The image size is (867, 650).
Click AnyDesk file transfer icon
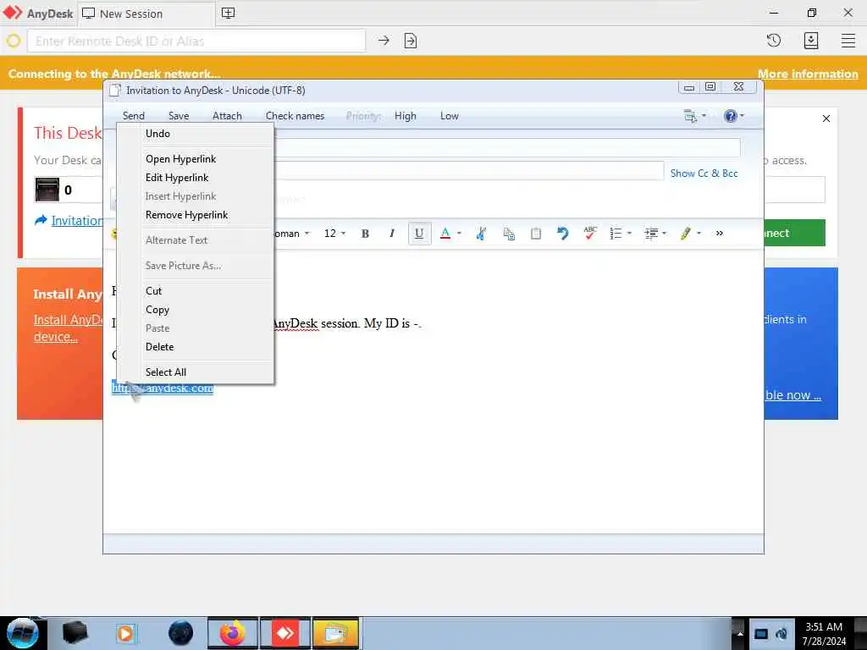[x=411, y=41]
